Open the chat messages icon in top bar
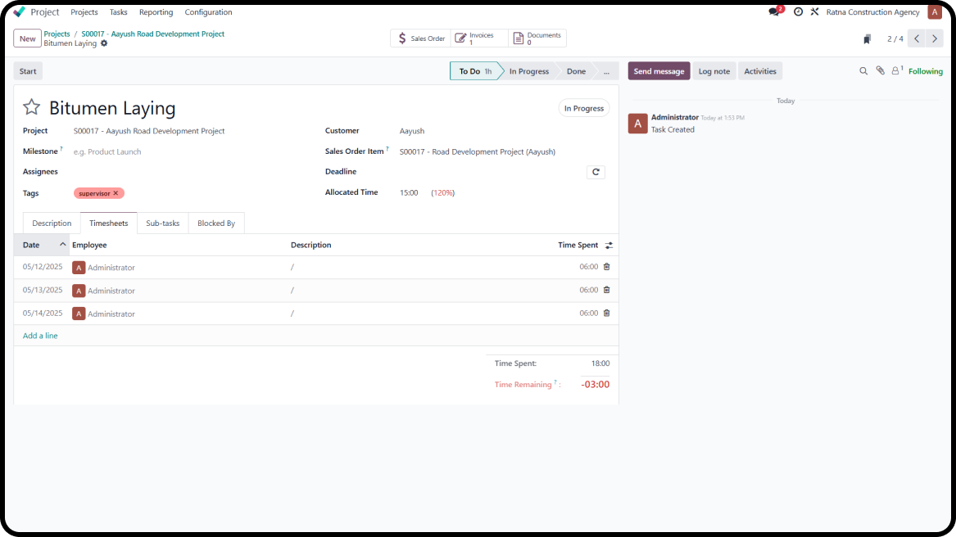 pos(774,12)
